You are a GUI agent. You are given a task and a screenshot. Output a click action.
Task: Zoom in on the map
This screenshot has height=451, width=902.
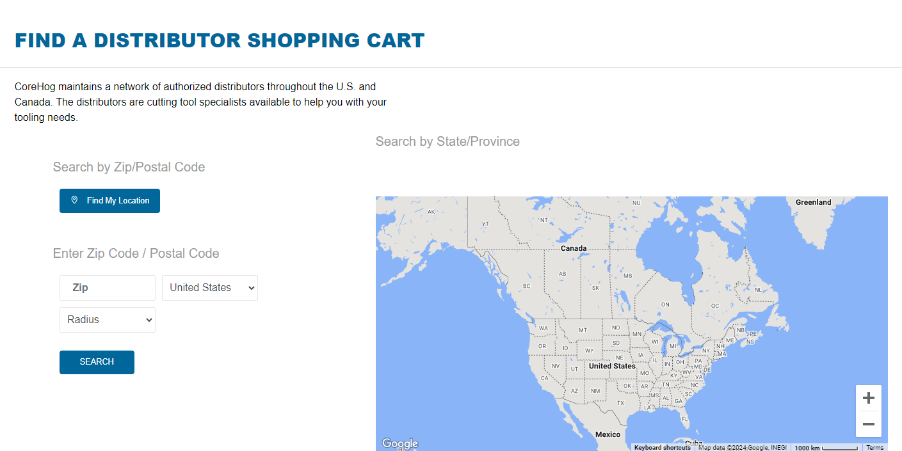869,397
